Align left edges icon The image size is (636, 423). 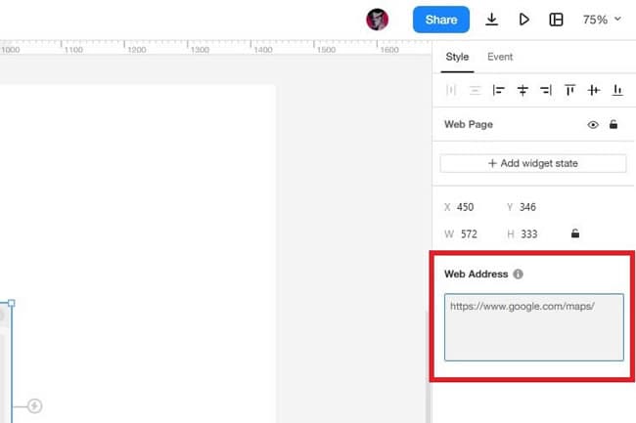(x=498, y=90)
